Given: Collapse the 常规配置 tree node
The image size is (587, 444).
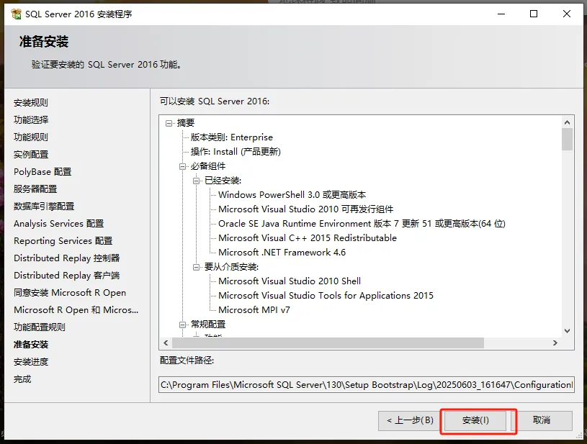Looking at the screenshot, I should tap(183, 325).
